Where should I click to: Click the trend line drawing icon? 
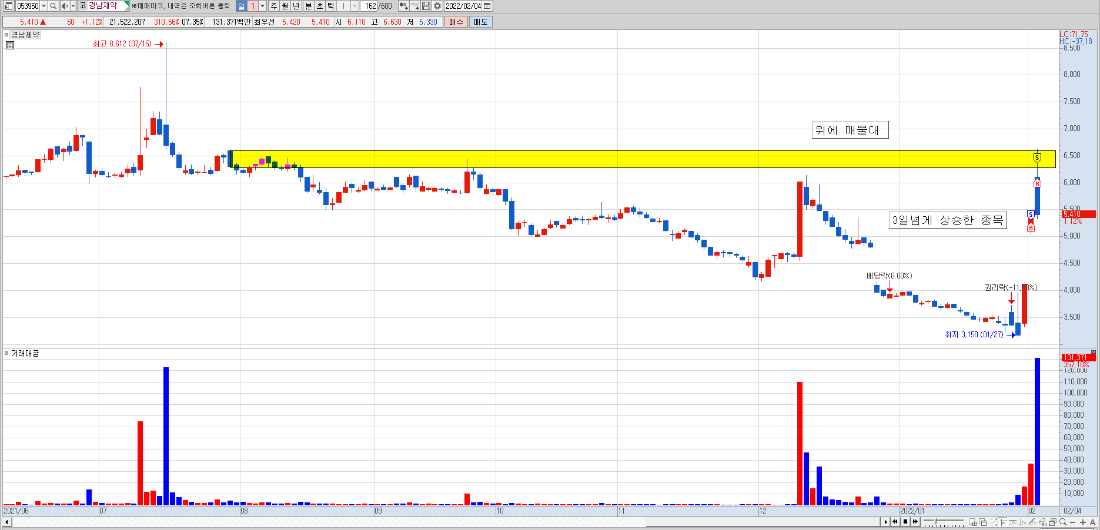1032,522
